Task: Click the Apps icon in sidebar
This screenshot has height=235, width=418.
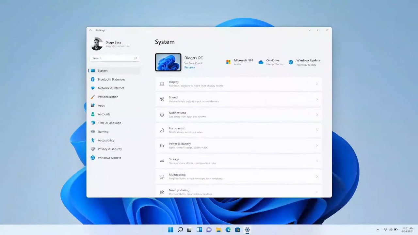Action: (x=93, y=105)
